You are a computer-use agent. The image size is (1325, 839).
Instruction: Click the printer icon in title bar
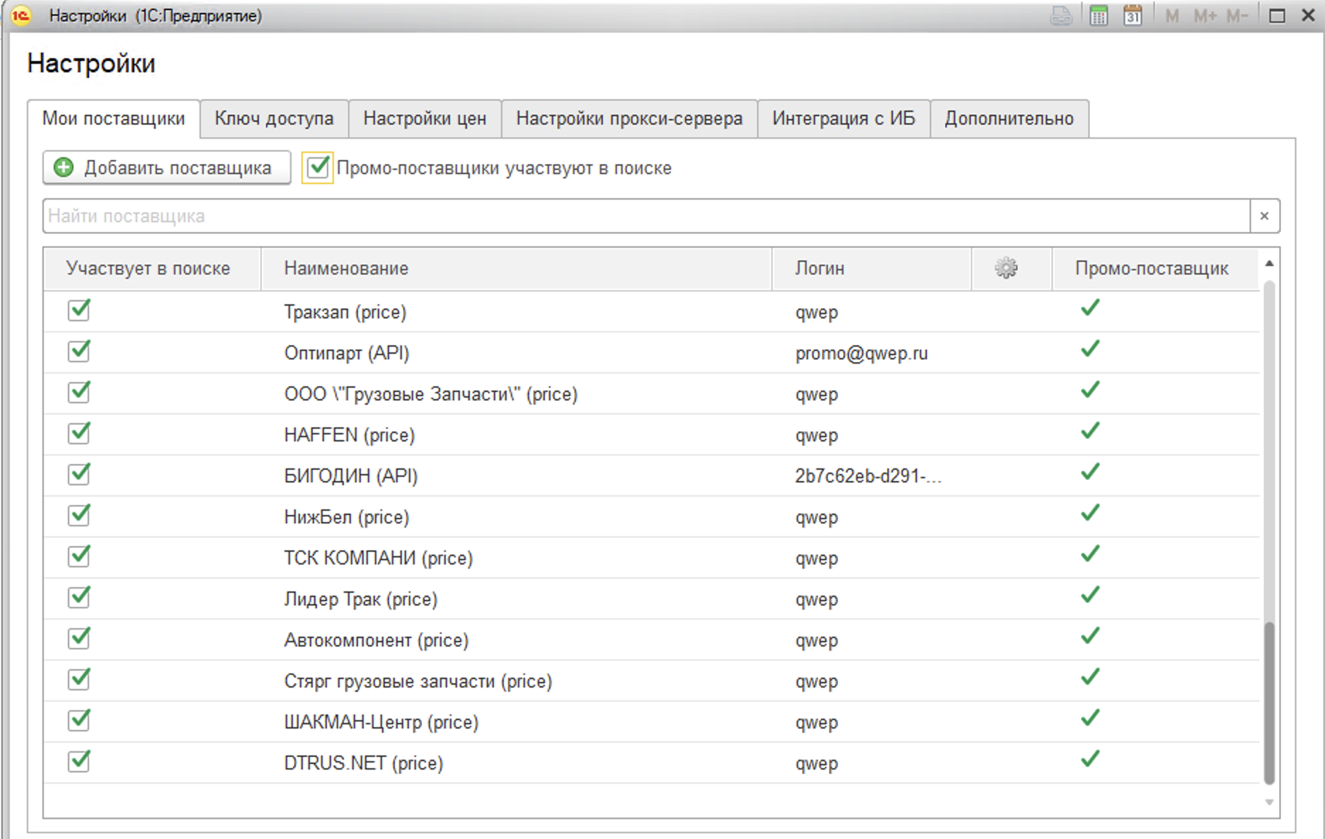click(1060, 16)
